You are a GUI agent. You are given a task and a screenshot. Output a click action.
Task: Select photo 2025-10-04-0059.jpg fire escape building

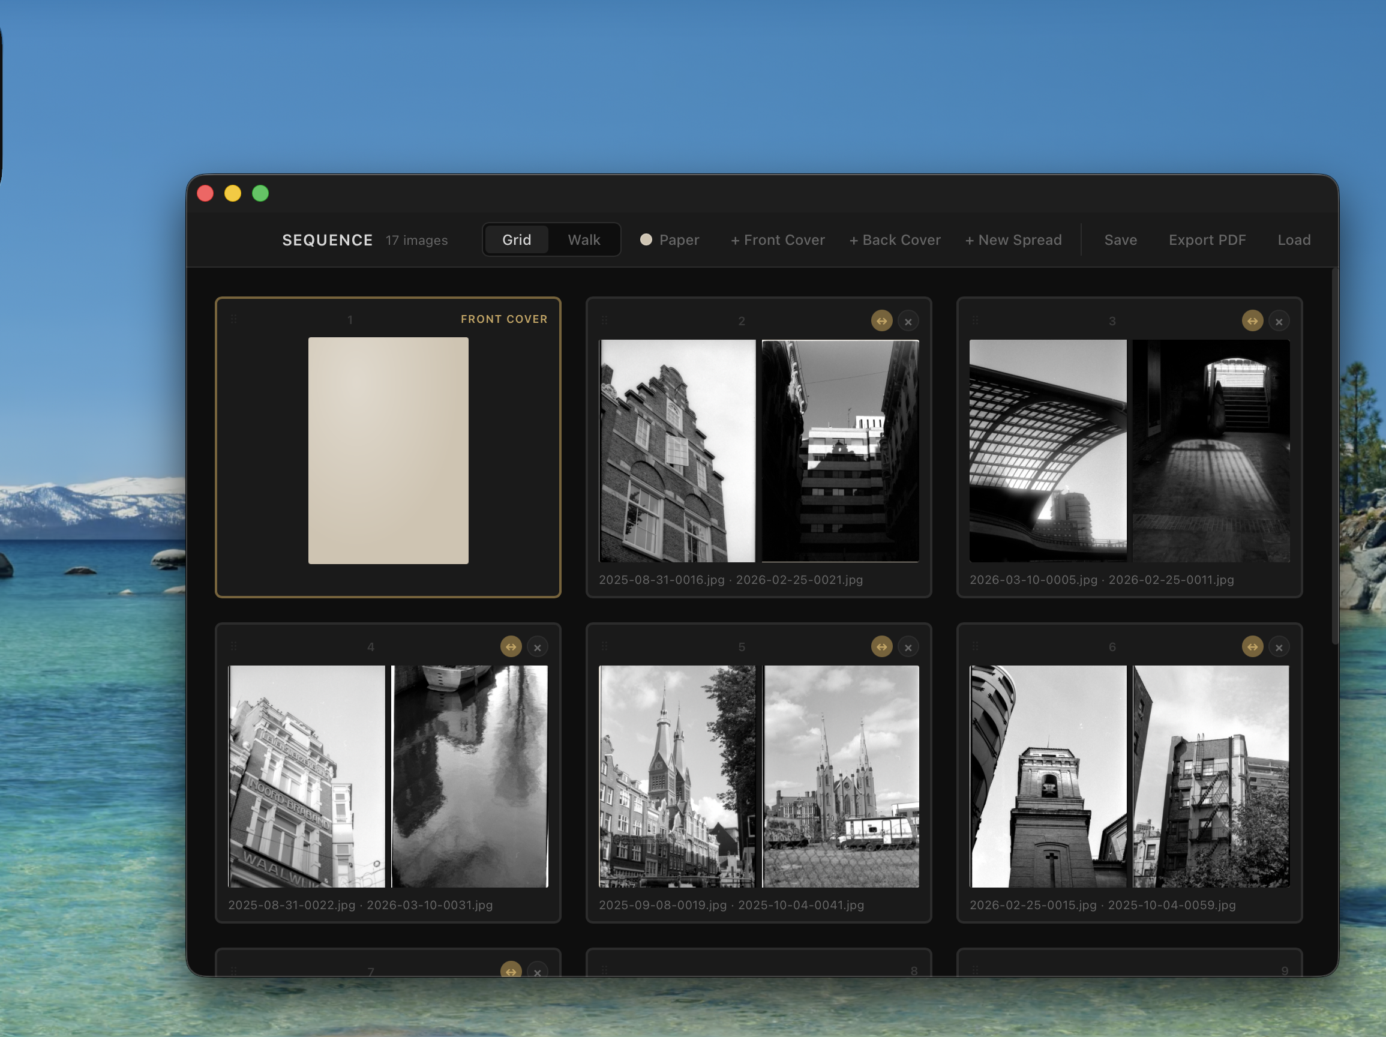pyautogui.click(x=1211, y=777)
